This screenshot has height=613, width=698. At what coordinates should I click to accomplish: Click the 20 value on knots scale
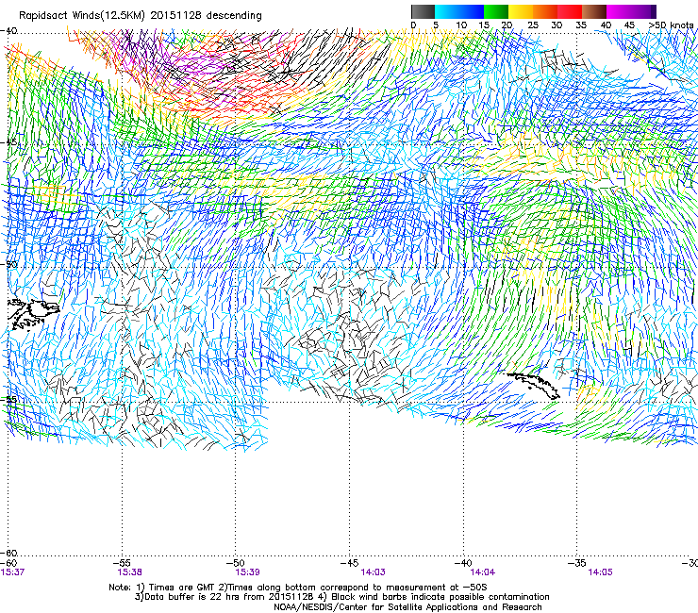pos(507,25)
